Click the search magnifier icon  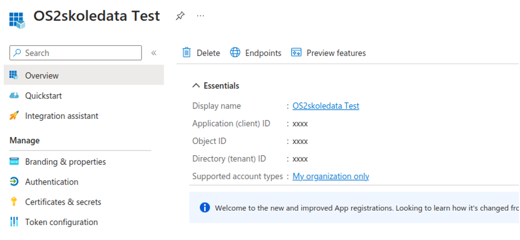click(x=17, y=53)
